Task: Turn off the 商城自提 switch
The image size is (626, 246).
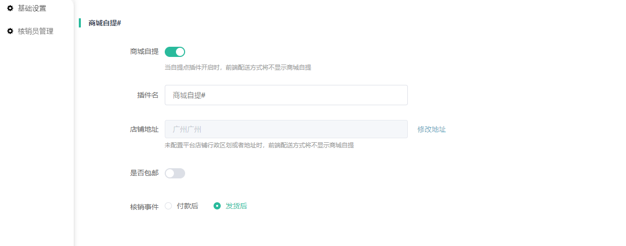Action: pos(175,51)
